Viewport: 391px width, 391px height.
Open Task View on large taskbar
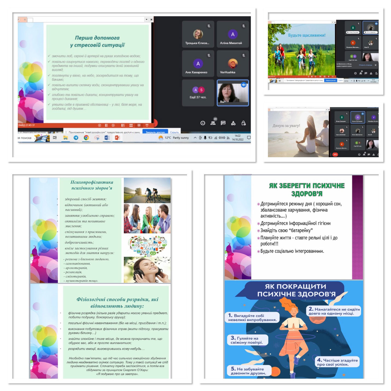click(x=55, y=138)
